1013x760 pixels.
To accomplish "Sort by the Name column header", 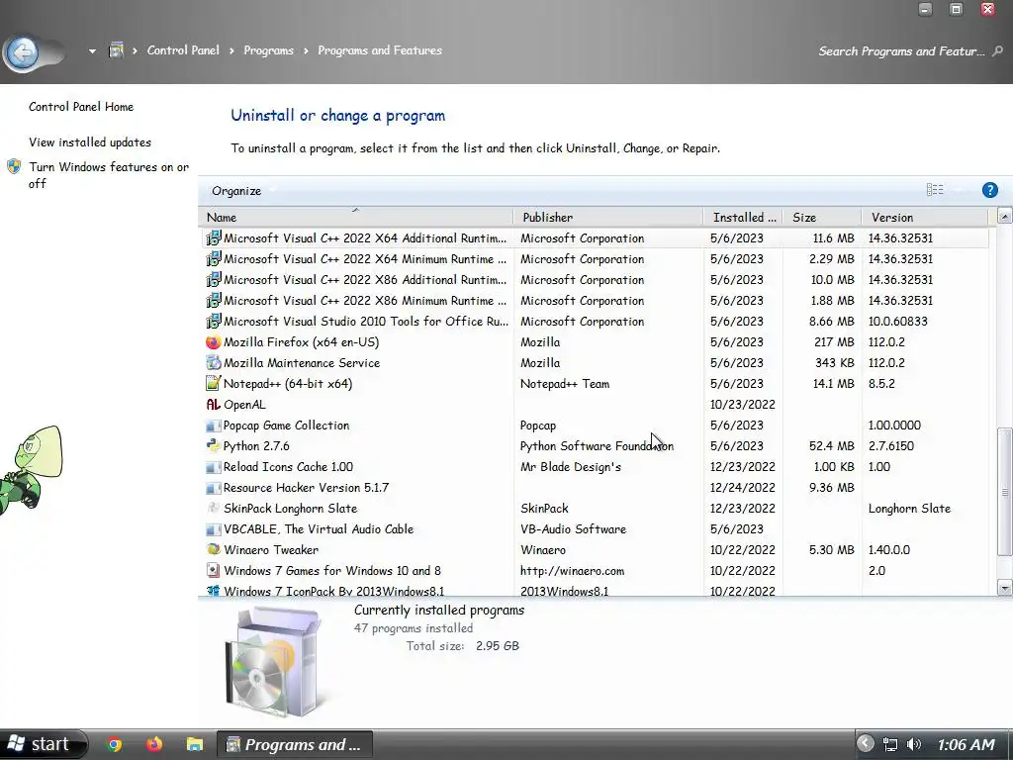I will [x=355, y=217].
